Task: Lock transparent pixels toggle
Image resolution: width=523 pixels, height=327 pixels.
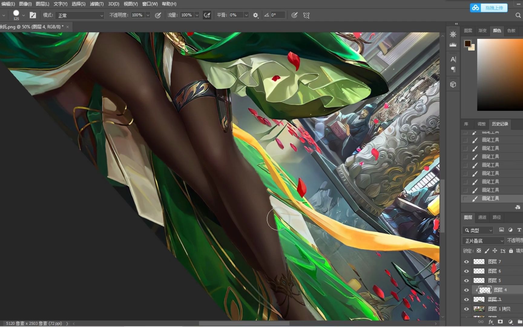Action: click(479, 251)
